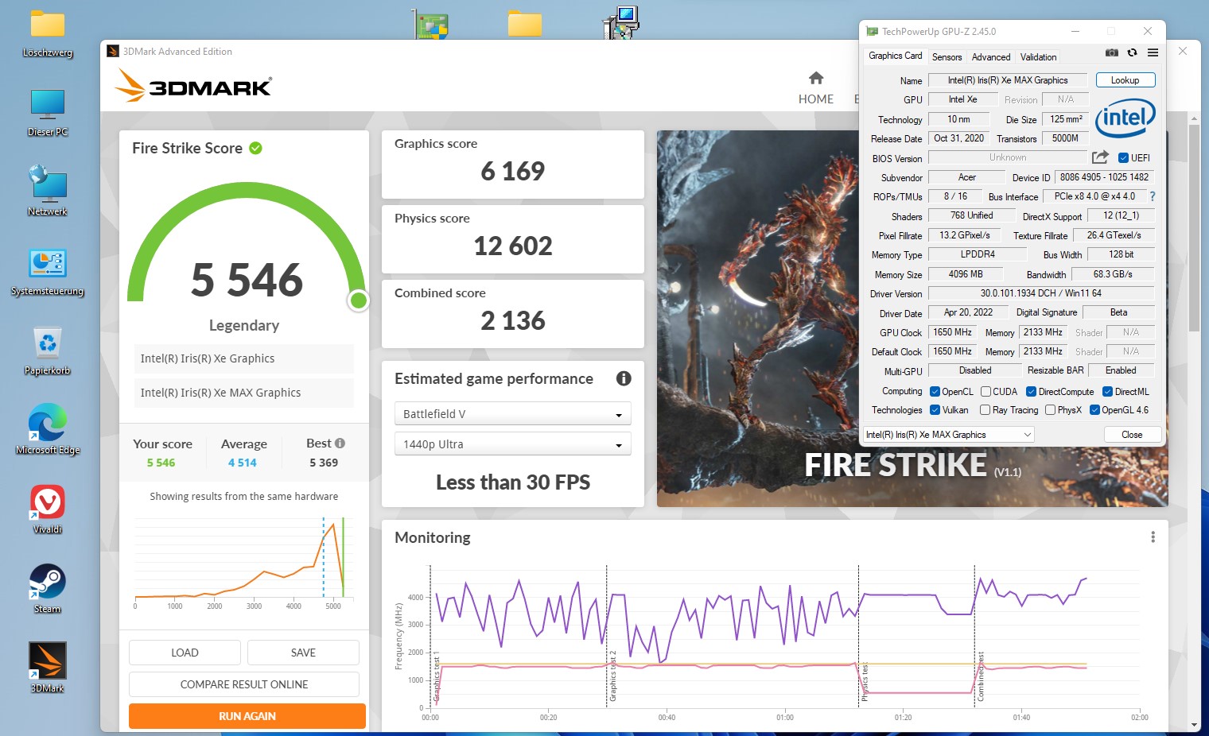The width and height of the screenshot is (1209, 736).
Task: Click the score gauge green indicator knob
Action: (x=359, y=300)
